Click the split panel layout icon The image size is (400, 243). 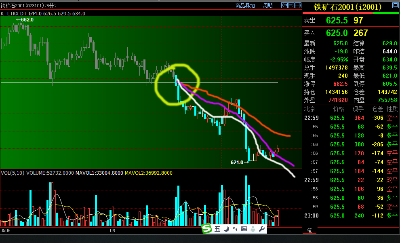tap(298, 5)
